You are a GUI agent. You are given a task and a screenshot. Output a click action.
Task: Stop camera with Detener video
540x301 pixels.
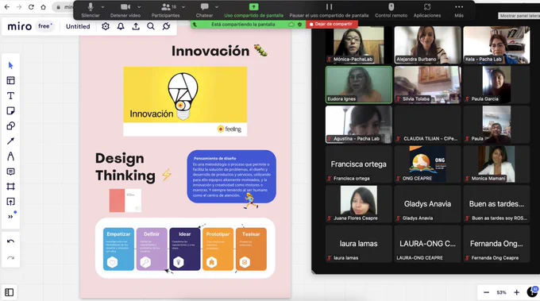125,10
